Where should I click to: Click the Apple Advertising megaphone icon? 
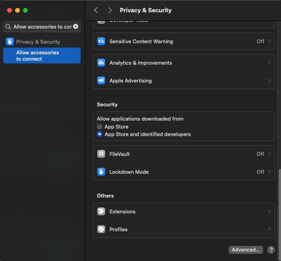click(x=101, y=81)
